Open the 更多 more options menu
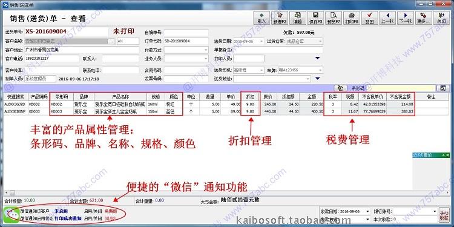The width and height of the screenshot is (454, 227). (423, 18)
